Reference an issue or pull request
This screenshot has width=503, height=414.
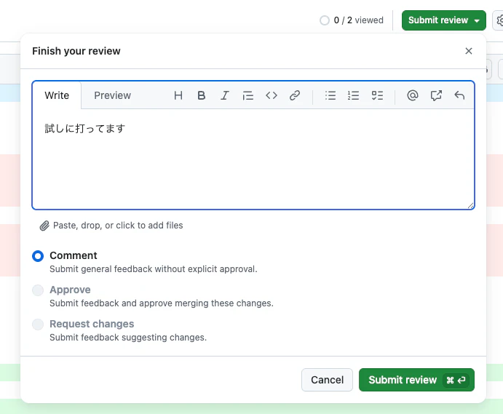(436, 95)
